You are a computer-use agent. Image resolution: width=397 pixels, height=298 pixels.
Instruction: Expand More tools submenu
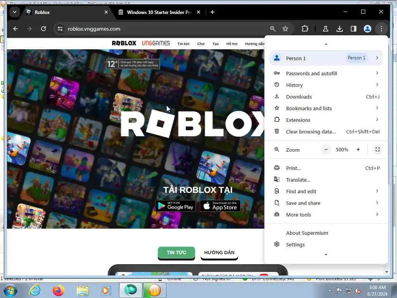coord(326,215)
